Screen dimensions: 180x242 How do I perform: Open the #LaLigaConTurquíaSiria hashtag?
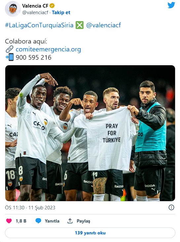point(39,25)
